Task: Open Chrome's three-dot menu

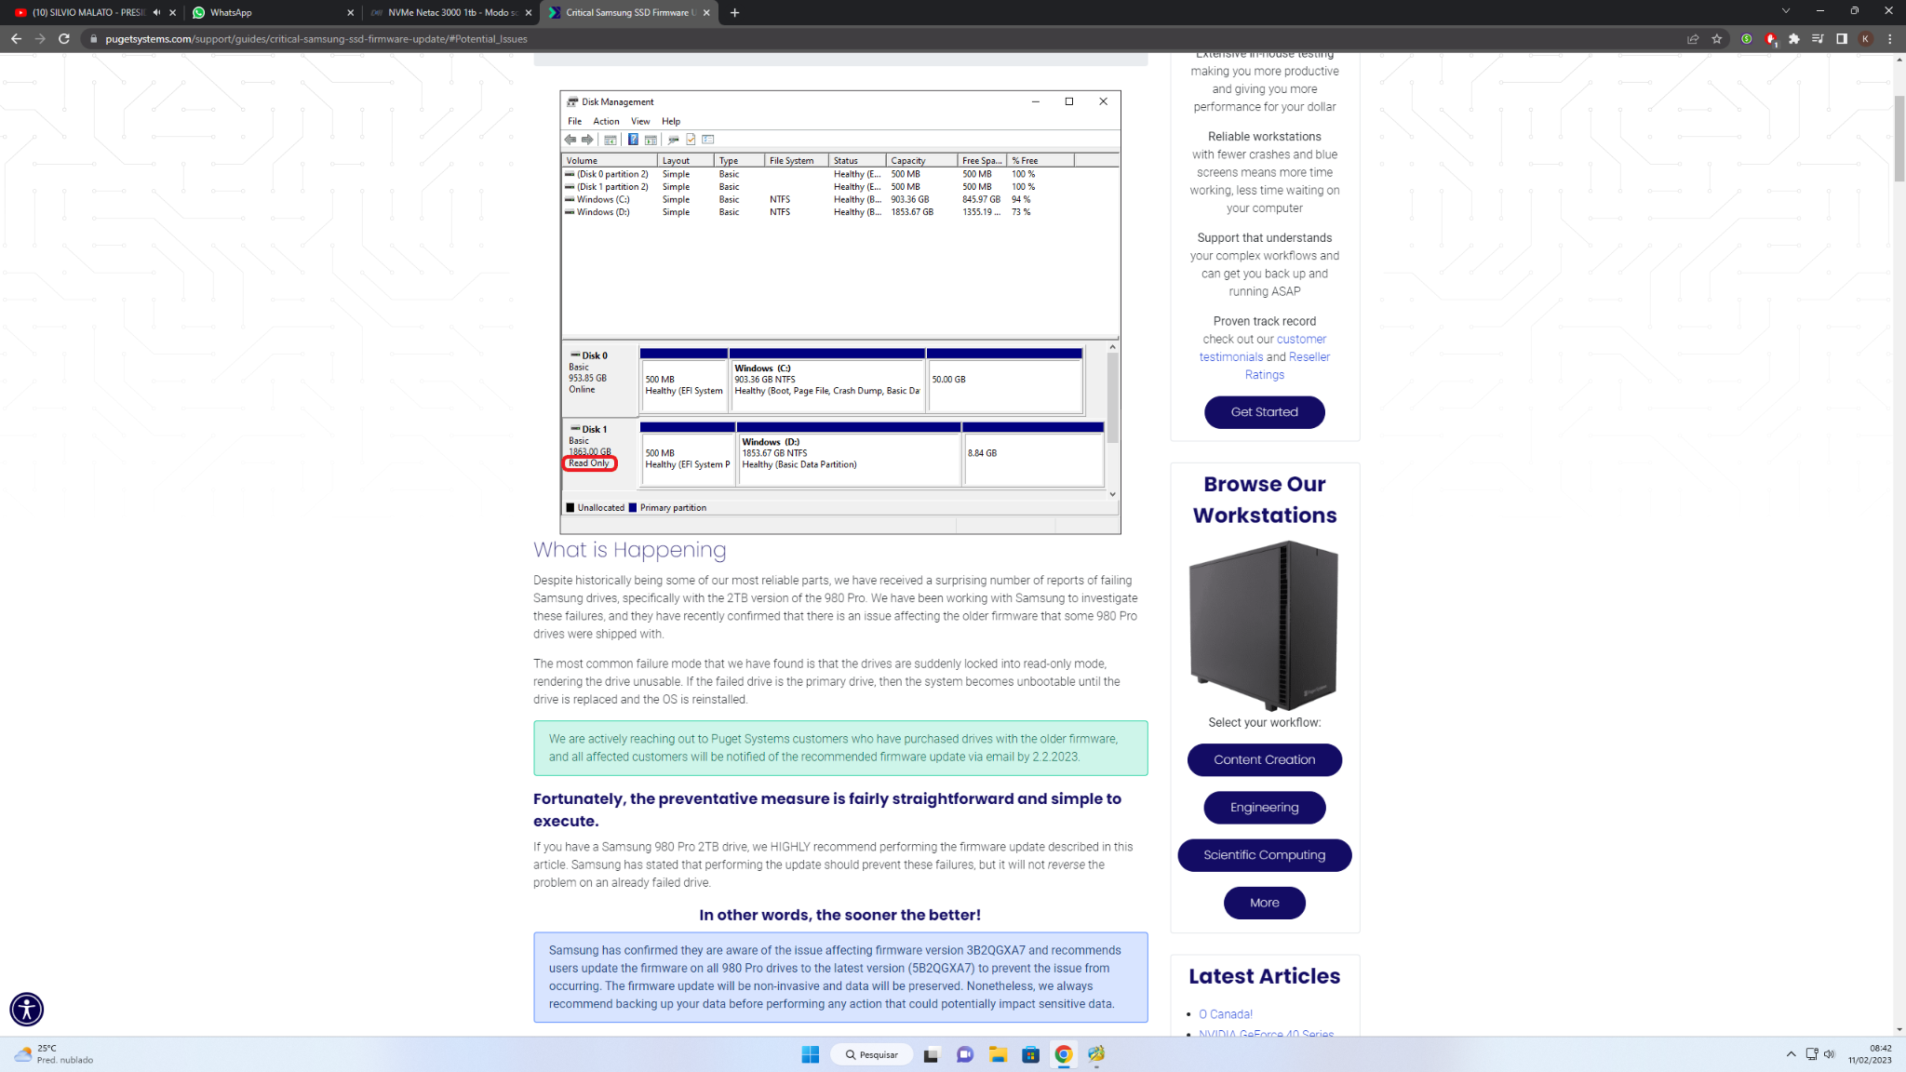Action: [x=1890, y=39]
